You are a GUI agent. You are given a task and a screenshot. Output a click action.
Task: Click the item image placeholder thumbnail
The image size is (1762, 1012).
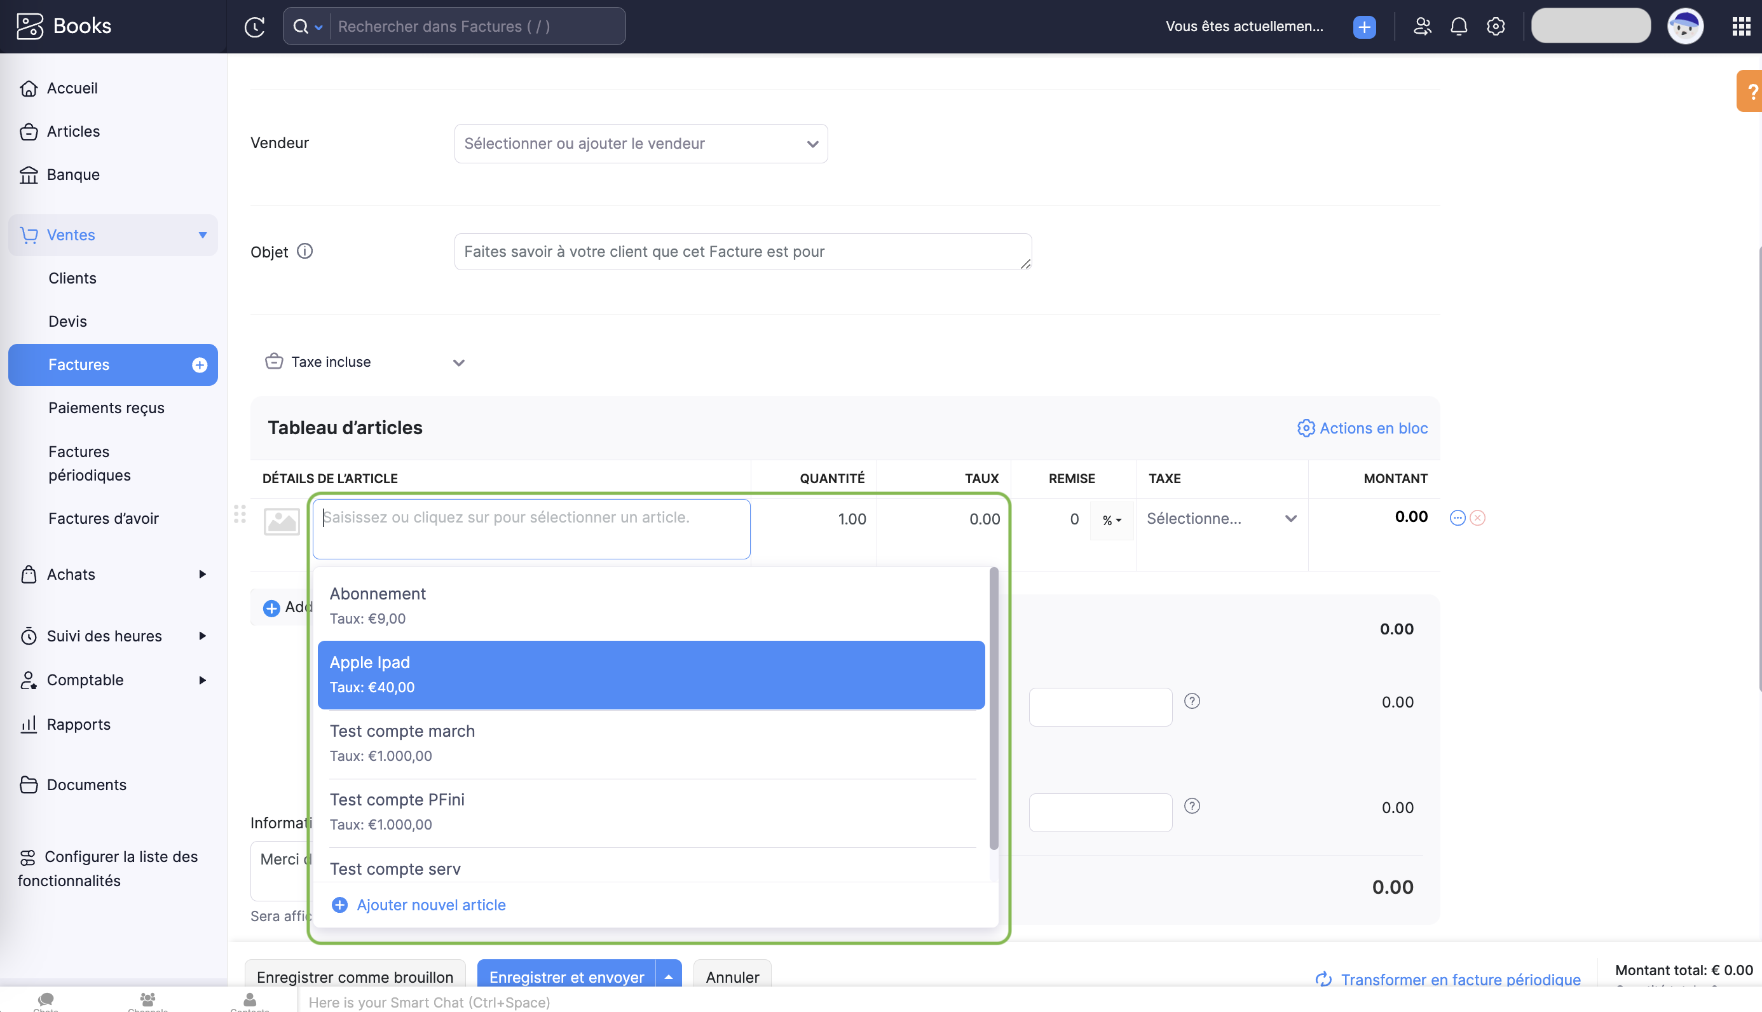click(282, 521)
